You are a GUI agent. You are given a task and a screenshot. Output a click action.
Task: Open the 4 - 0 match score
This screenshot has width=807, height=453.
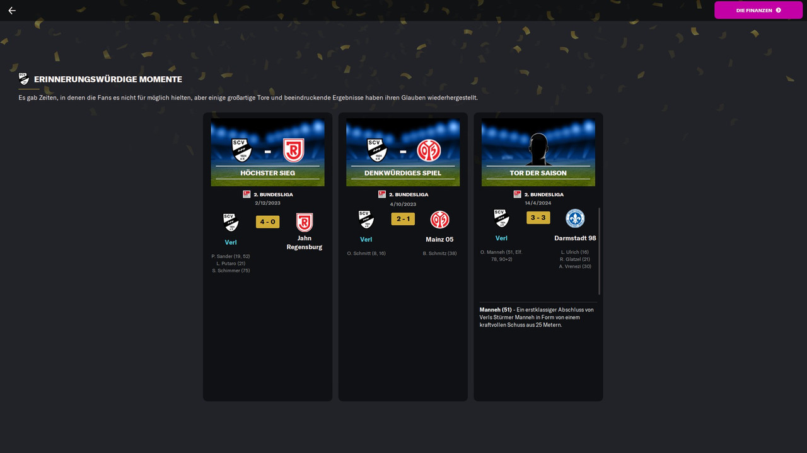tap(267, 221)
